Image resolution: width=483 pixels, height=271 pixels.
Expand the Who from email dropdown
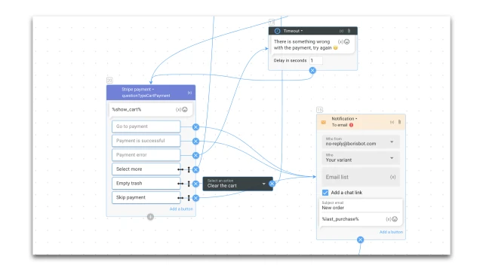point(361,142)
